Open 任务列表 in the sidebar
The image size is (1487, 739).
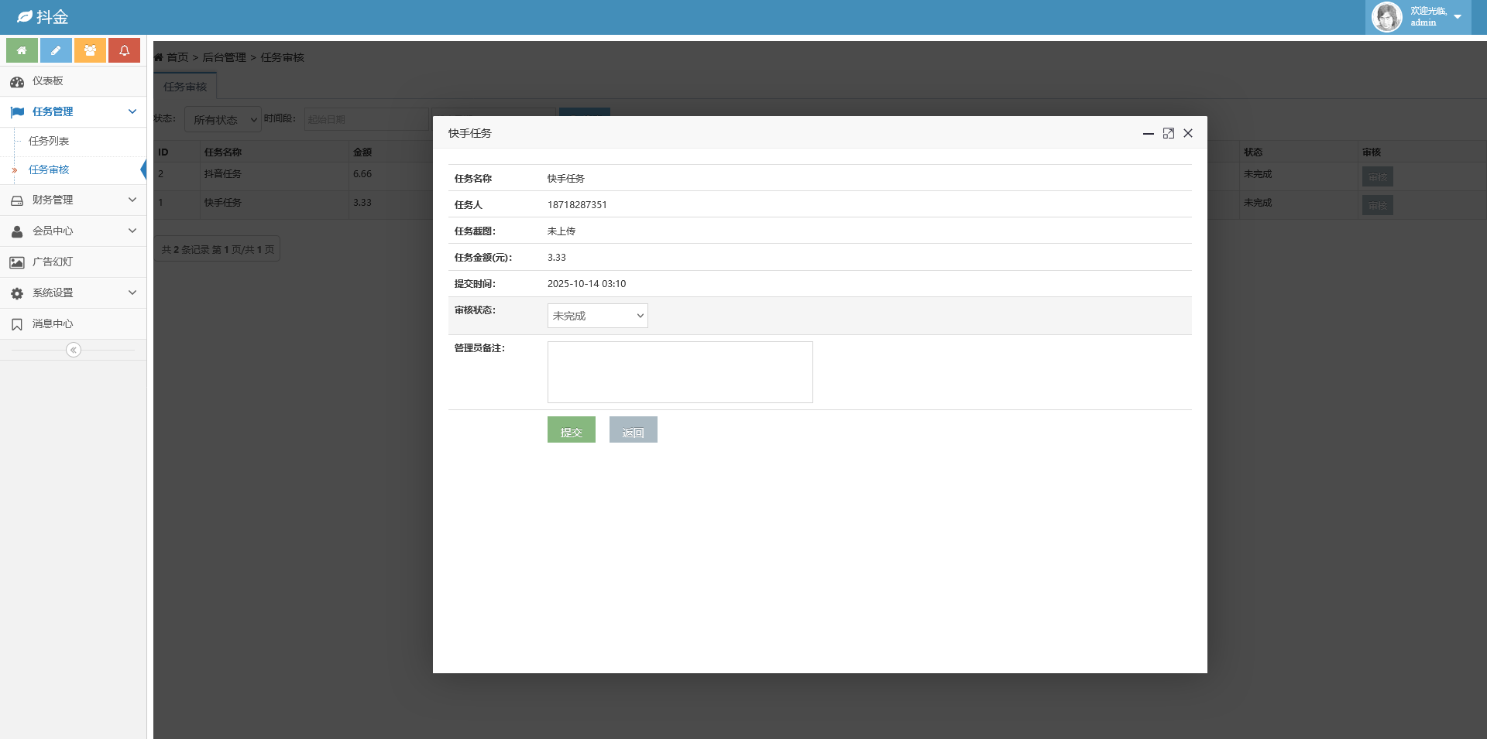49,141
